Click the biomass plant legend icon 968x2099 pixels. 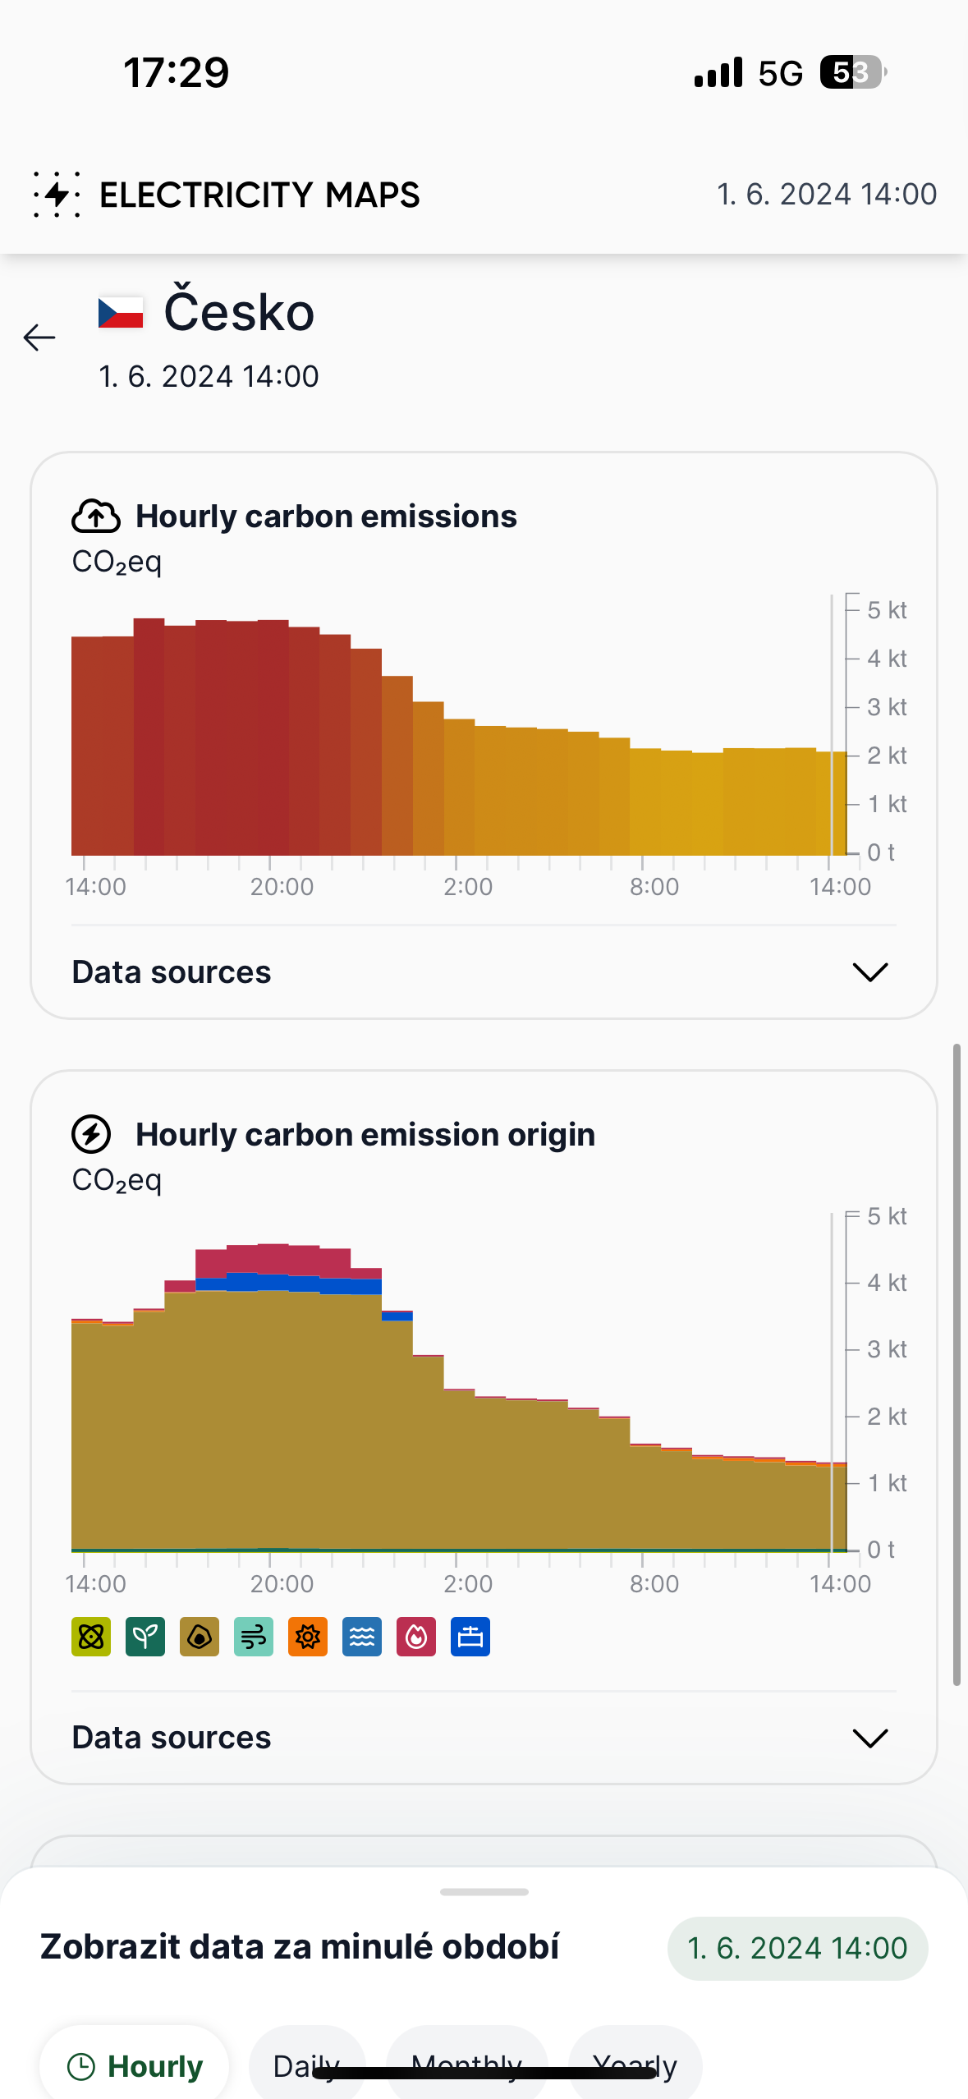(x=145, y=1637)
